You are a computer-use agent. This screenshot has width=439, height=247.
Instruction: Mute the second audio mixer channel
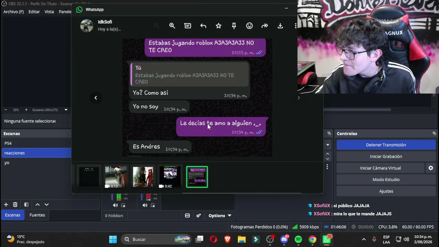coord(145,205)
